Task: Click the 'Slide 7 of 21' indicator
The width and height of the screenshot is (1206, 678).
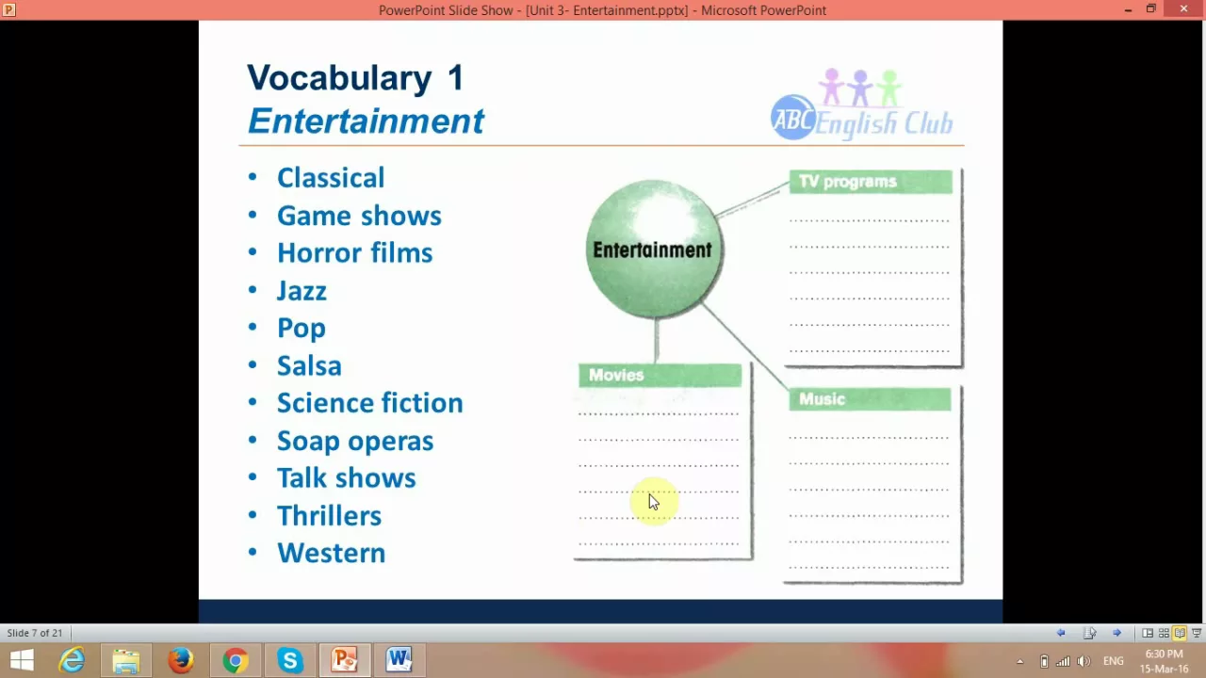Action: (35, 633)
